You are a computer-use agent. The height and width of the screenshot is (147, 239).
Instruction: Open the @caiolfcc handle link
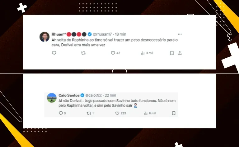click(94, 96)
